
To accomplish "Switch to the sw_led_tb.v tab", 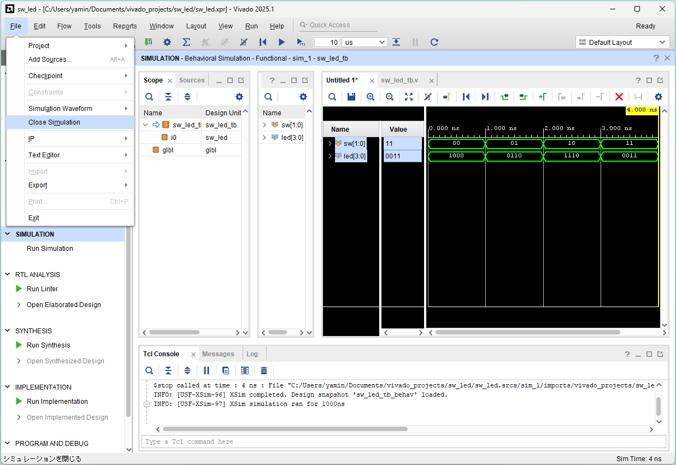I will pos(399,80).
